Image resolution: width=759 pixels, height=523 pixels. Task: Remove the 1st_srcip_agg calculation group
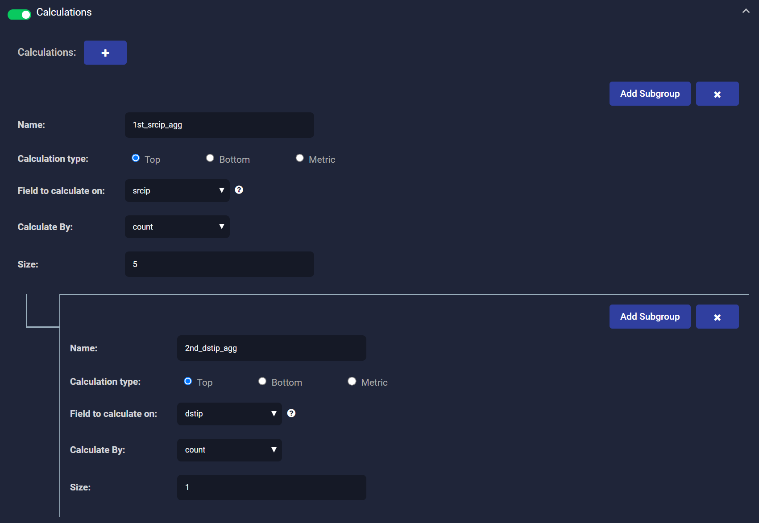click(x=717, y=94)
